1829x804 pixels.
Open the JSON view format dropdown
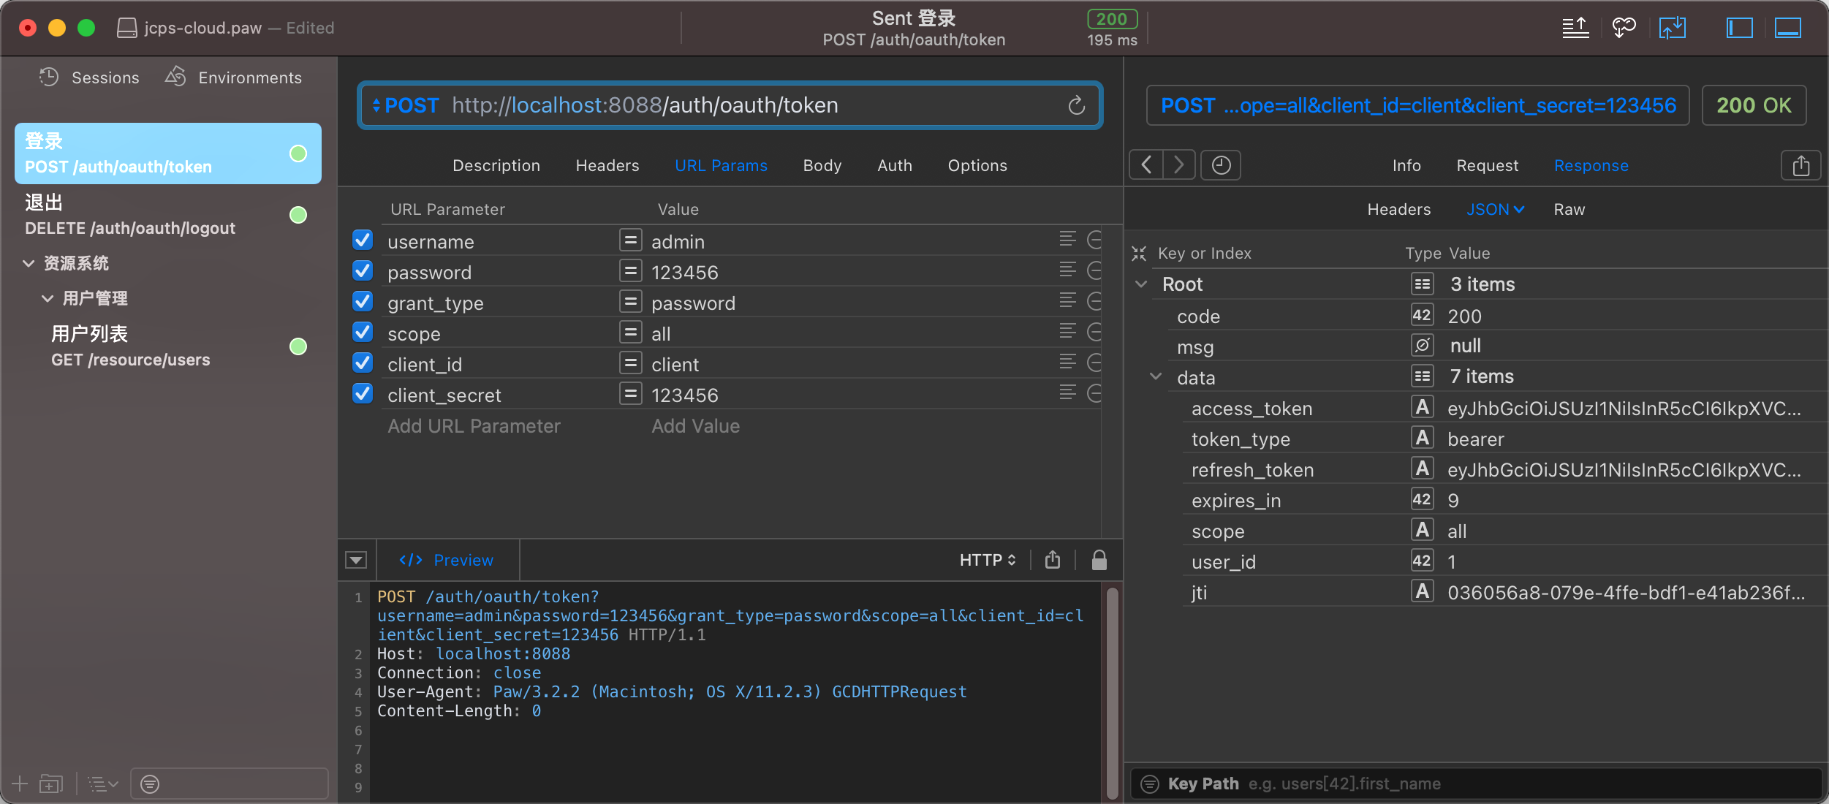click(x=1495, y=209)
